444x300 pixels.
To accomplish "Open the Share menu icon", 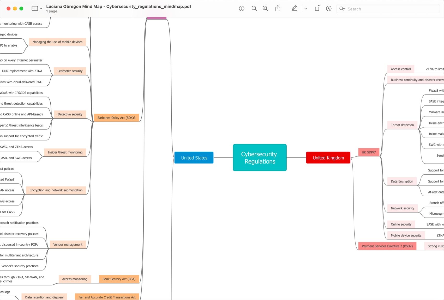I will pos(278,8).
